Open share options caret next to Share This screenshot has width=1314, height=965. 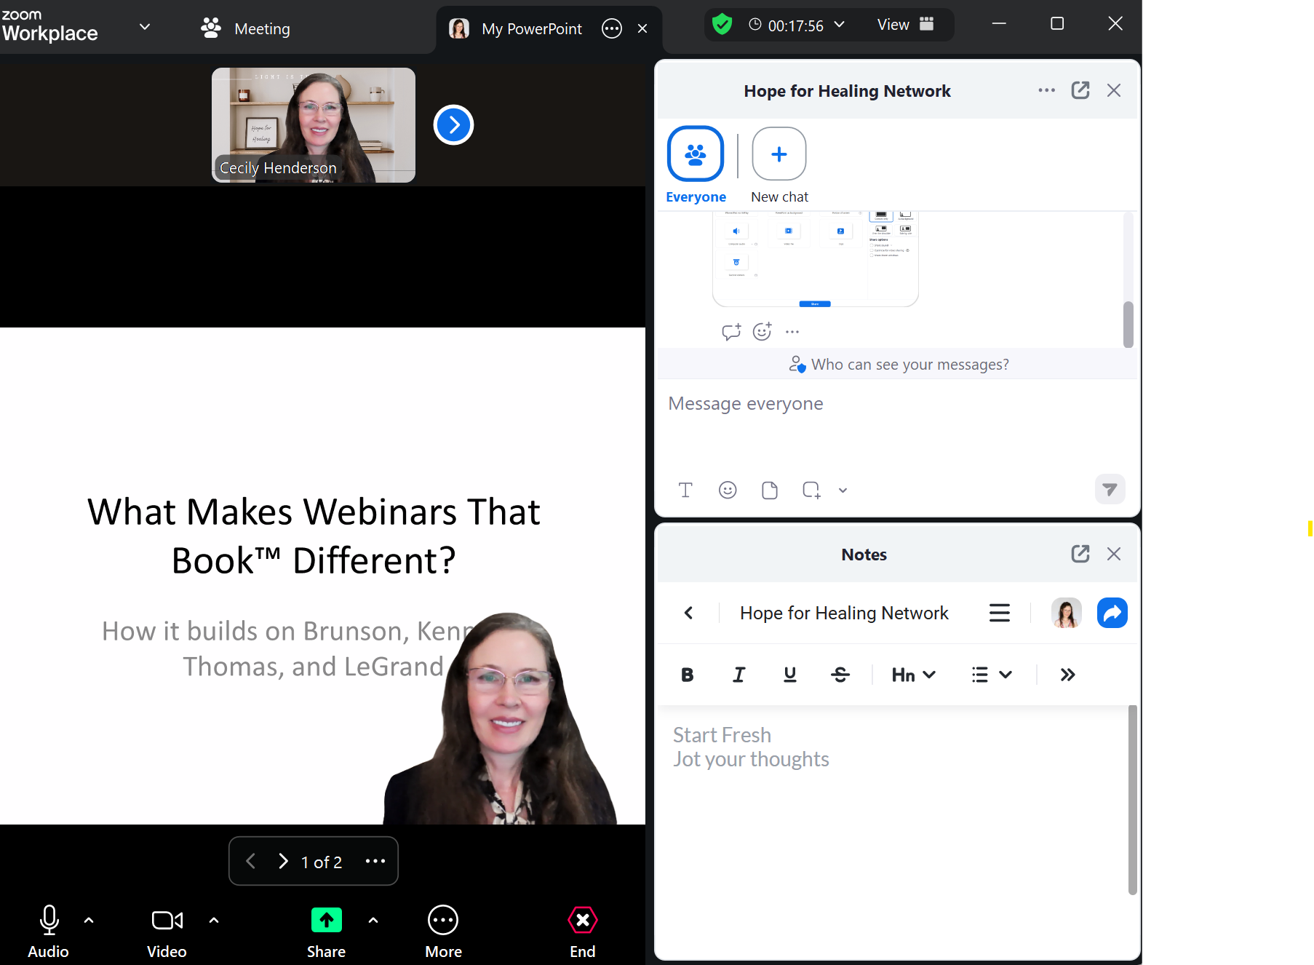(x=373, y=921)
